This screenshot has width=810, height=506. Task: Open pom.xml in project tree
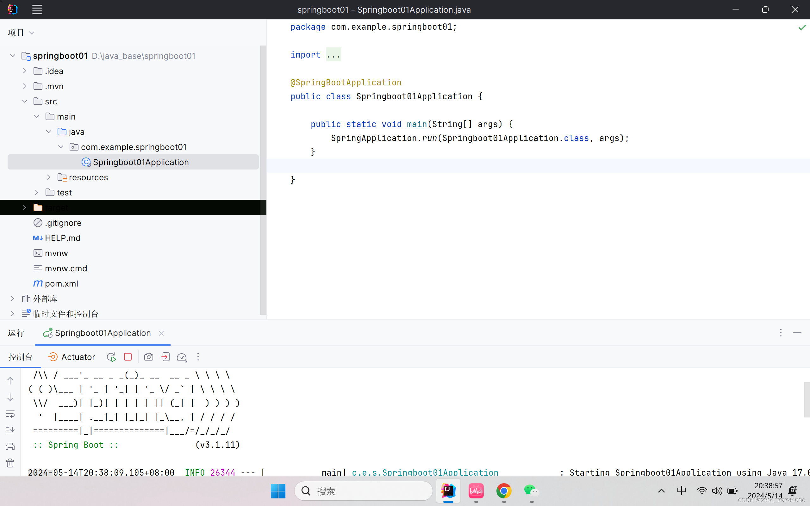pos(61,283)
